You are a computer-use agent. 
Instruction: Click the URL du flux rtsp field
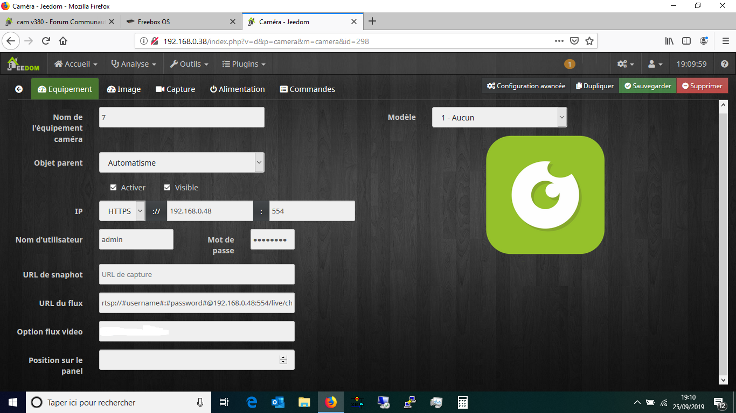click(197, 303)
